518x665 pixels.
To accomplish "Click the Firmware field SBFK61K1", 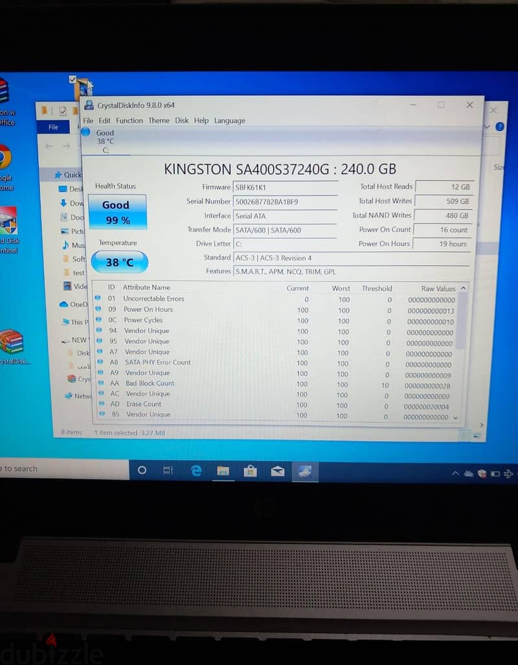I will coord(285,187).
